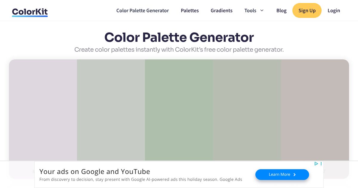Screen dimensions: 358x188
Task: Open the Tools menu
Action: [251, 10]
